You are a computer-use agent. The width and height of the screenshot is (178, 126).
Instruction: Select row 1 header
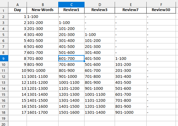click(4, 10)
